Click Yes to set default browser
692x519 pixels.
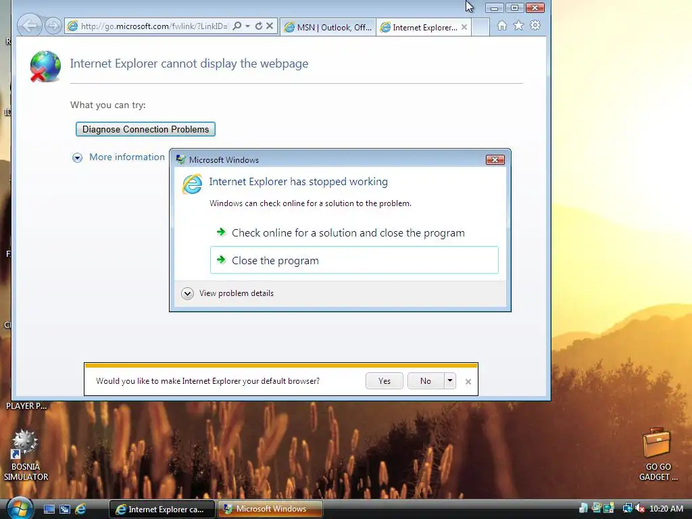(384, 381)
